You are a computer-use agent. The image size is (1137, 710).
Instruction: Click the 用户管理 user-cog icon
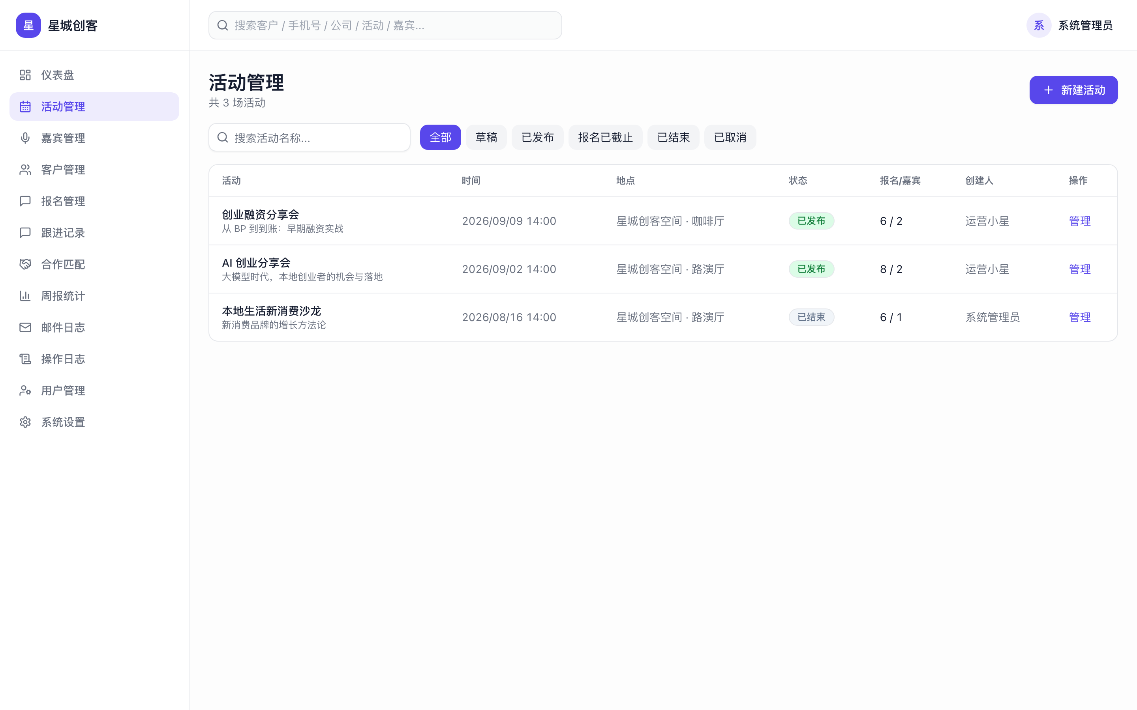[25, 390]
